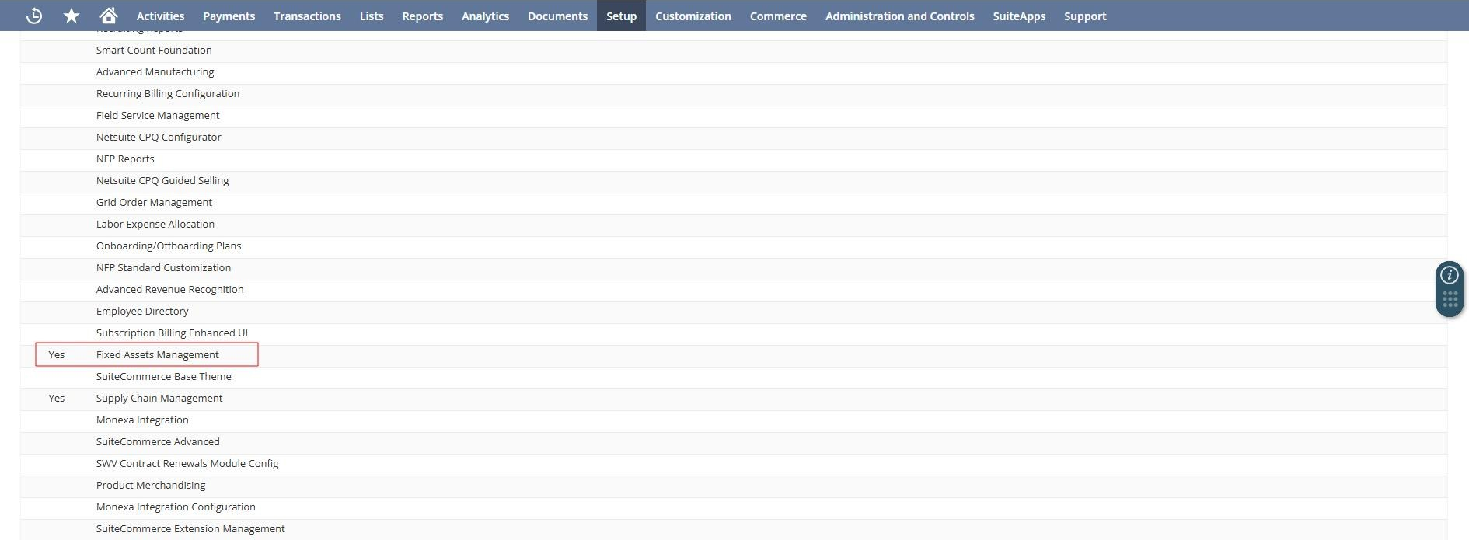Open Administration and Controls menu

[x=899, y=16]
